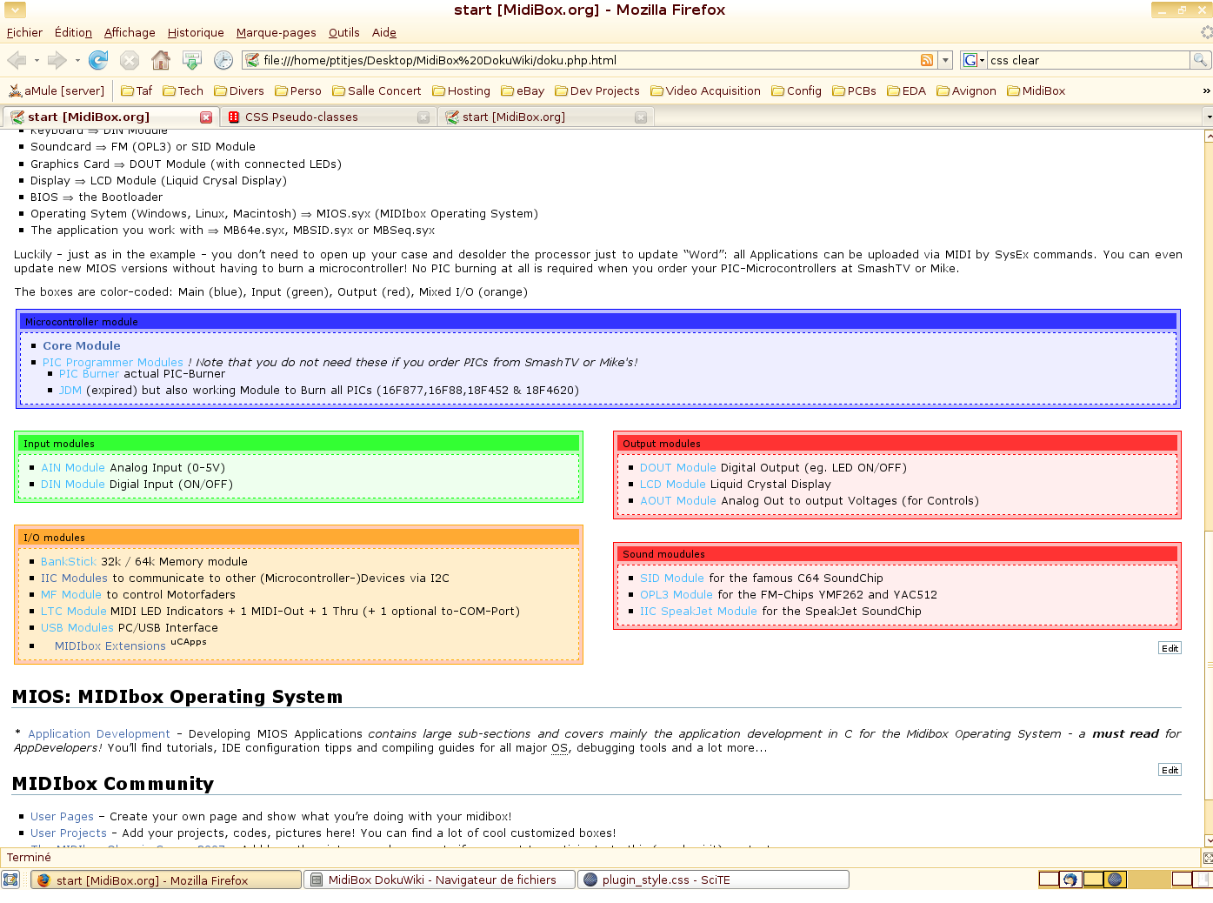Click Edit button below Sound modules
Image resolution: width=1213 pixels, height=903 pixels.
click(x=1170, y=648)
